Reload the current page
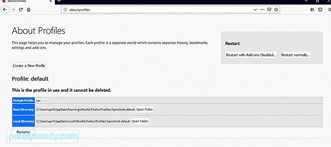The height and width of the screenshot is (147, 331). (21, 10)
